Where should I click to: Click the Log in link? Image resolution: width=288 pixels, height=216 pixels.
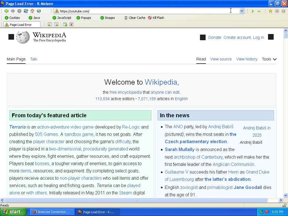[x=258, y=37]
